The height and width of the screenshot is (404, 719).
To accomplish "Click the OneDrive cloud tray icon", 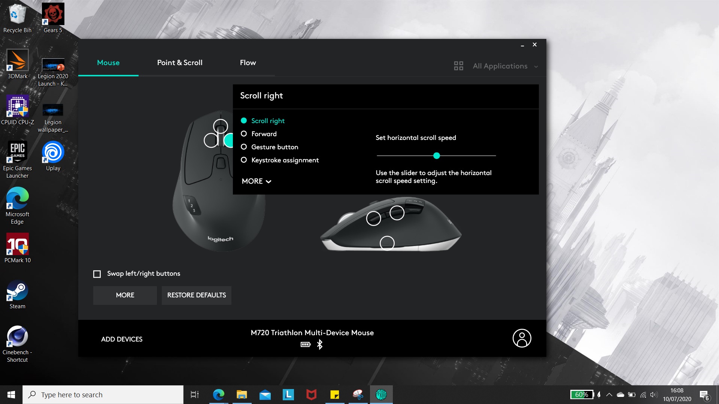I will click(x=621, y=395).
